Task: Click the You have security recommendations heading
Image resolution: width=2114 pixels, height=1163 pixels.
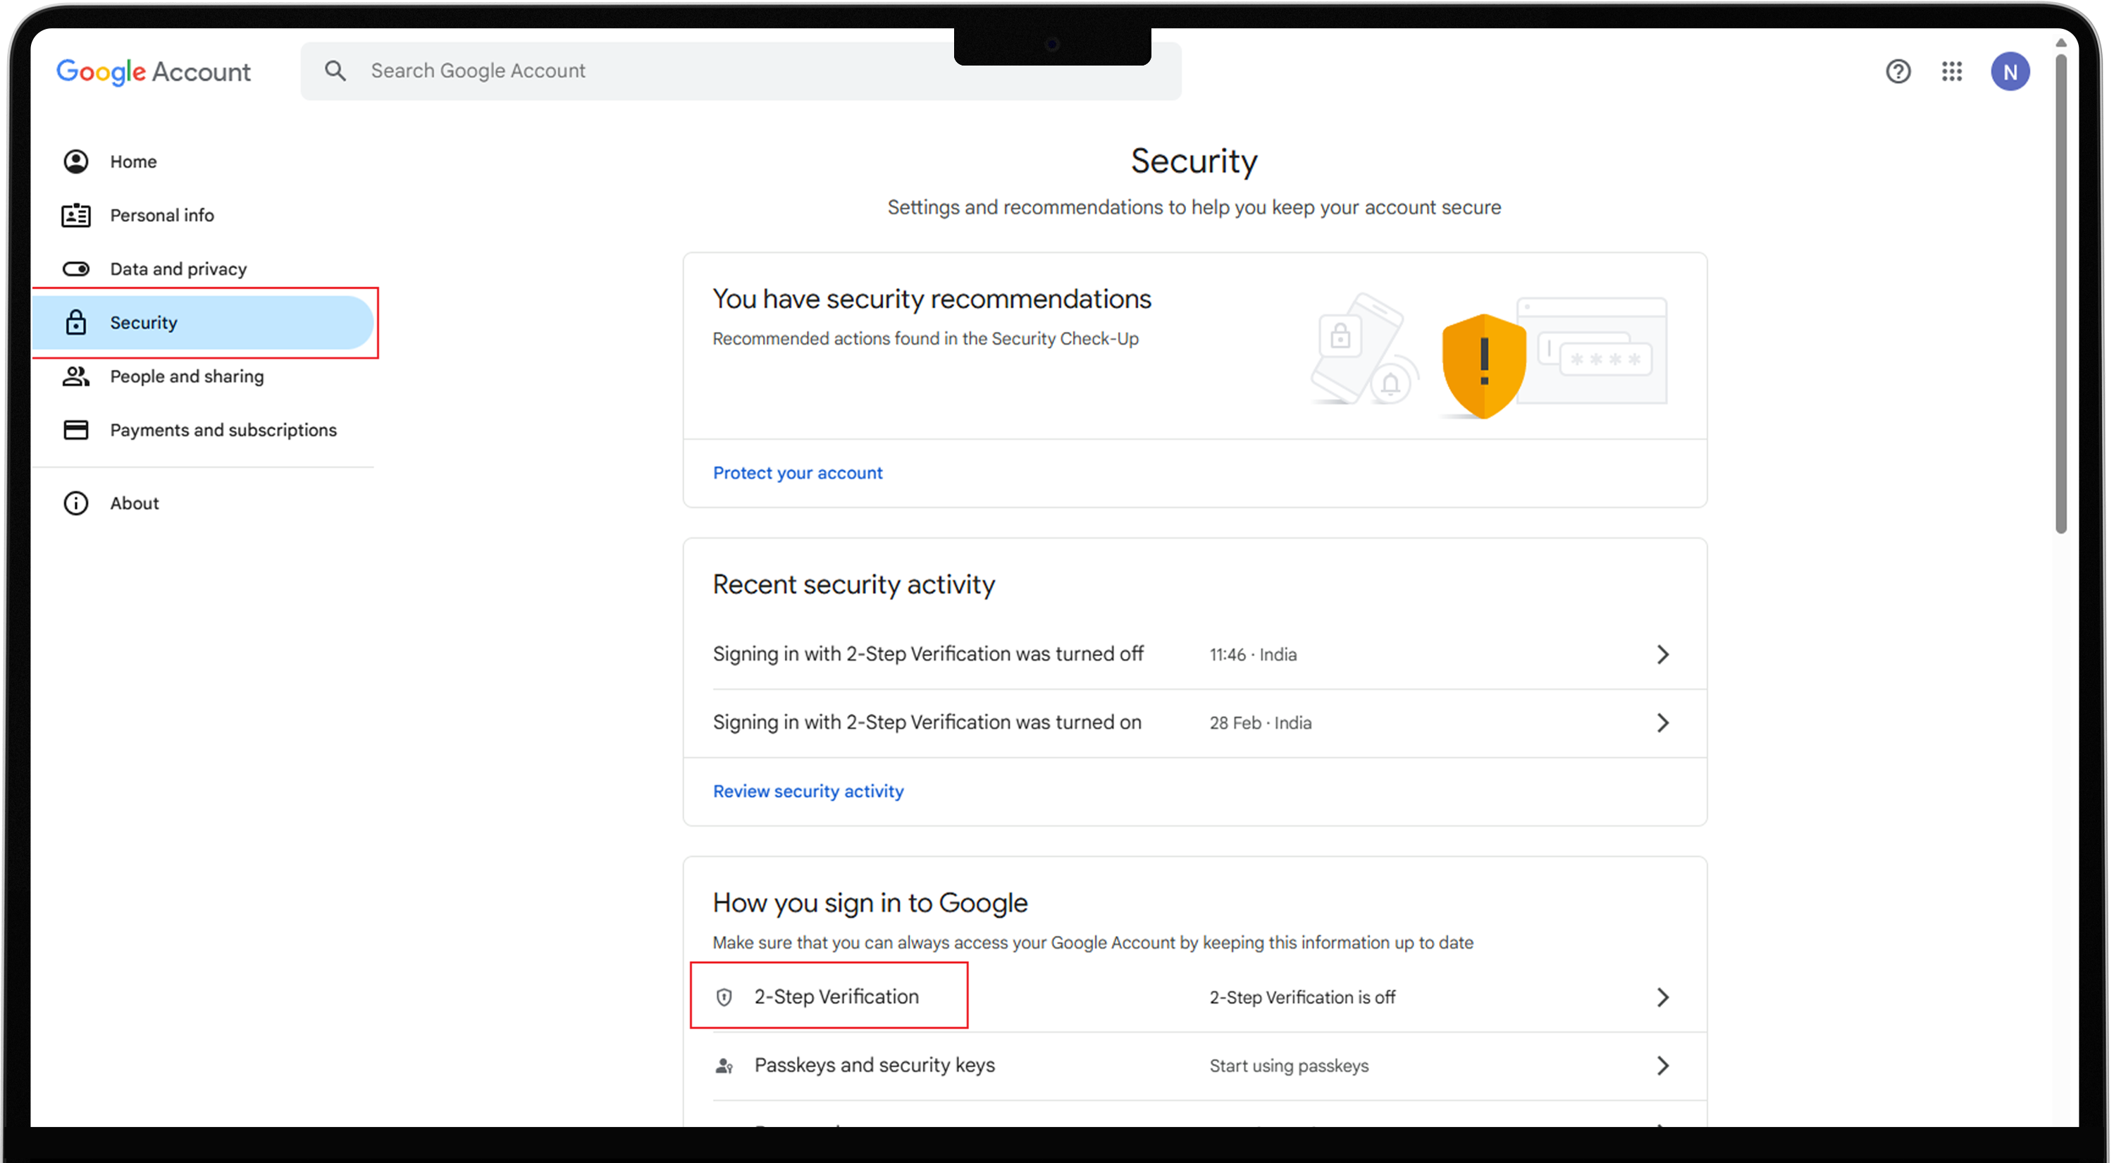Action: click(932, 299)
